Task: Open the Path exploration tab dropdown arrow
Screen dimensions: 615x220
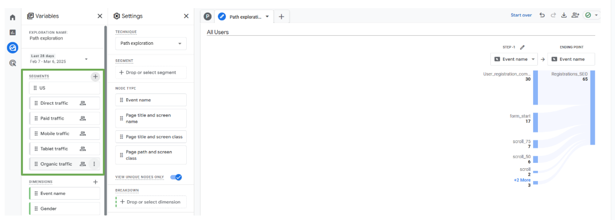Action: [x=267, y=17]
